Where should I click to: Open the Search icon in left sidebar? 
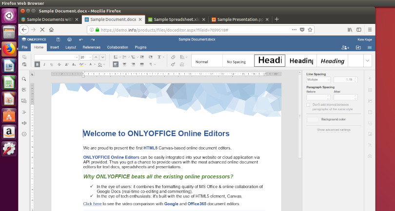click(x=24, y=79)
